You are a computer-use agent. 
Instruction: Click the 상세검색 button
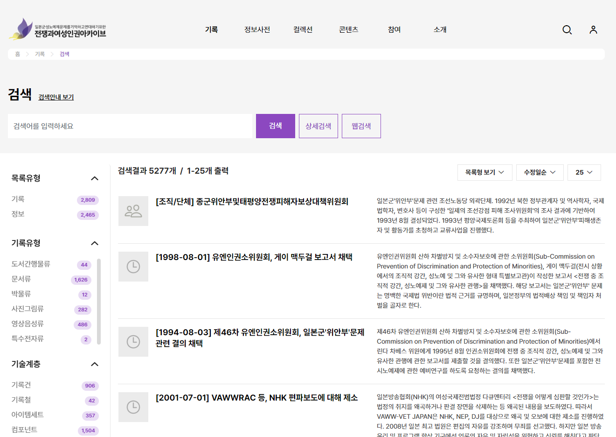[318, 126]
